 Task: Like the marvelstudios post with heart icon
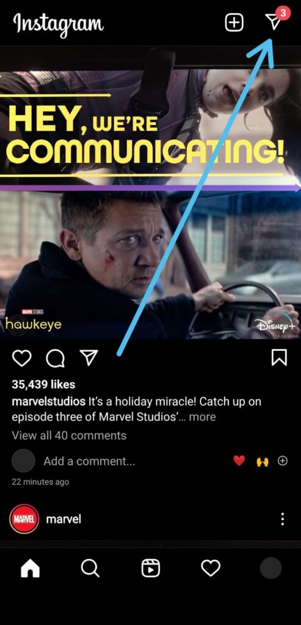(x=21, y=358)
